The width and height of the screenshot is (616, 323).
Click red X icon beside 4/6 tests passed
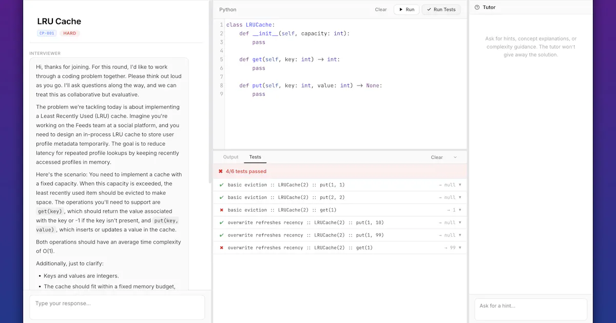point(221,171)
